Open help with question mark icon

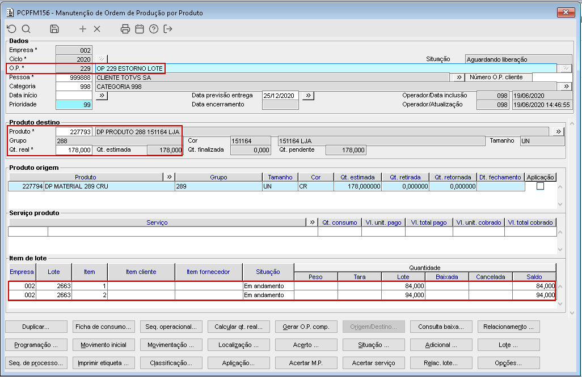click(x=154, y=29)
